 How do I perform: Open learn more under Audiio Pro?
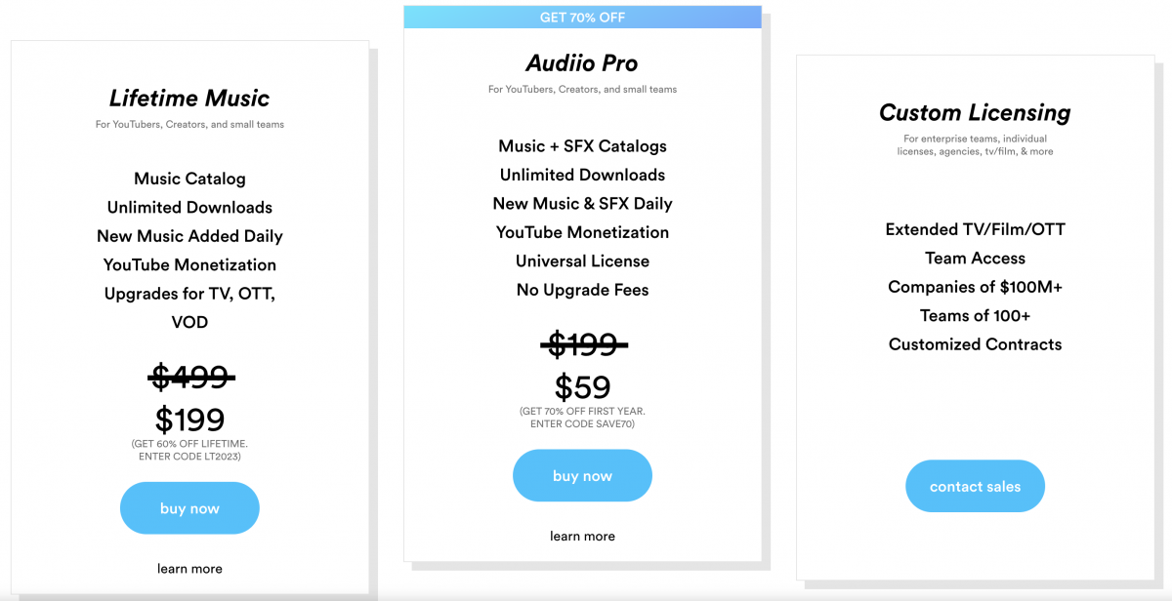point(582,536)
